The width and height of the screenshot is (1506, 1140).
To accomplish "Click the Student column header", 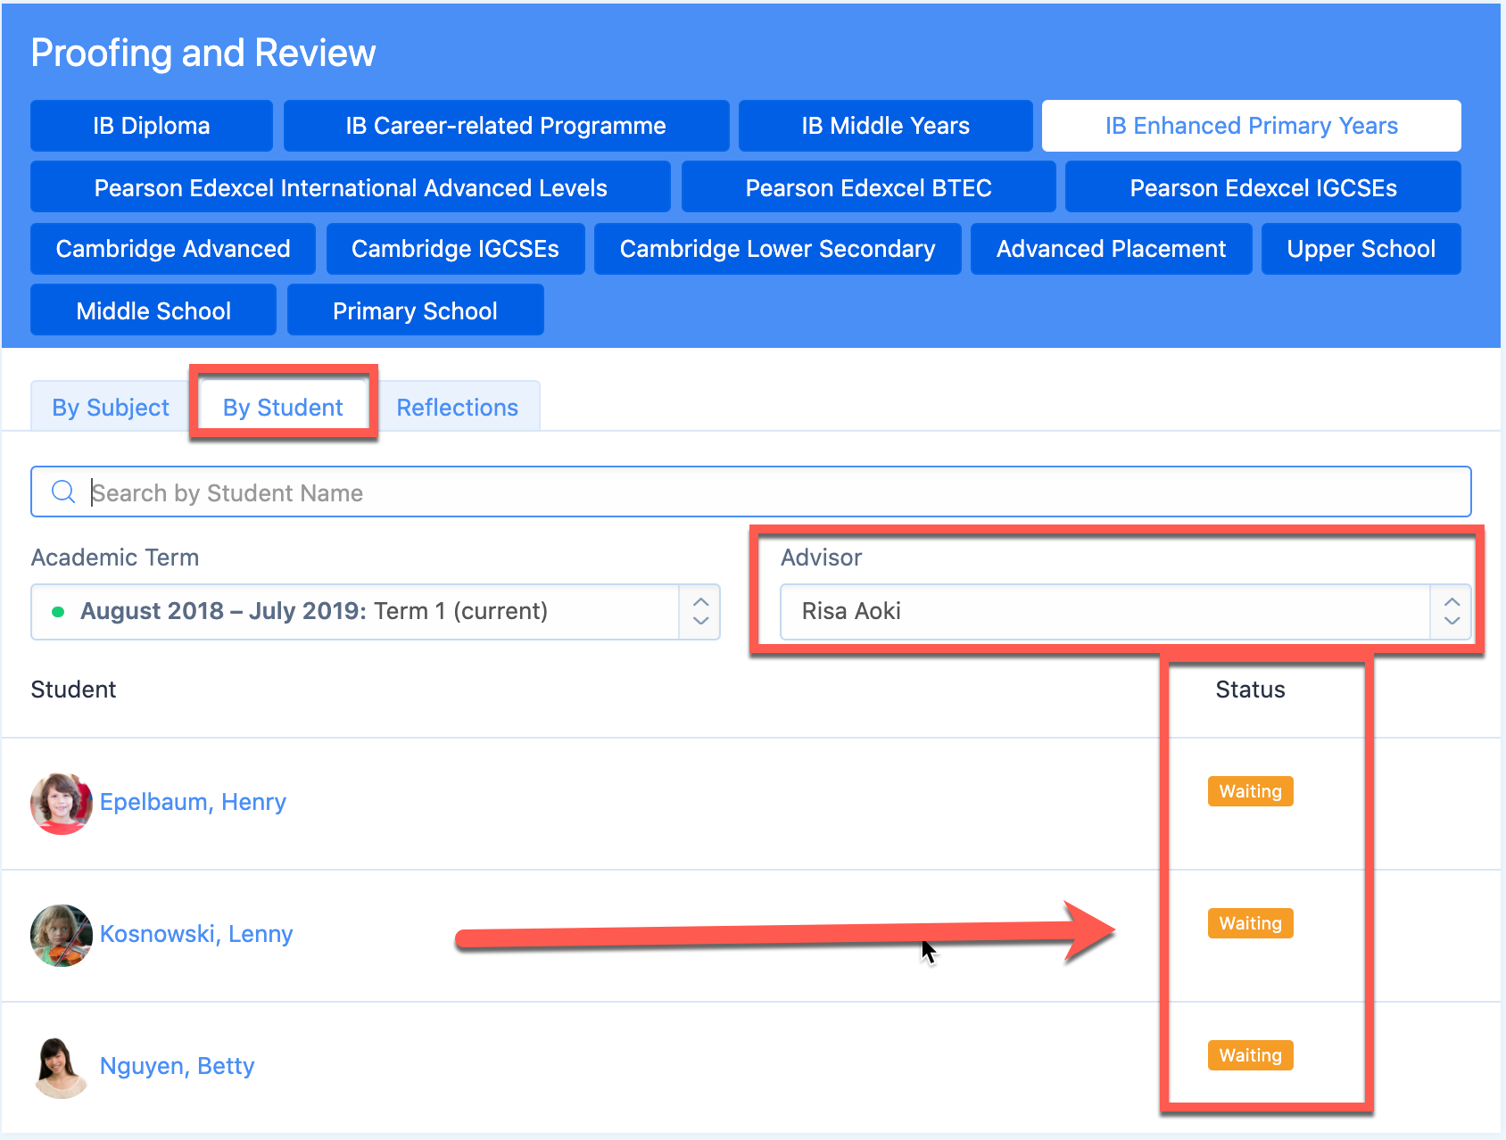I will pyautogui.click(x=73, y=690).
